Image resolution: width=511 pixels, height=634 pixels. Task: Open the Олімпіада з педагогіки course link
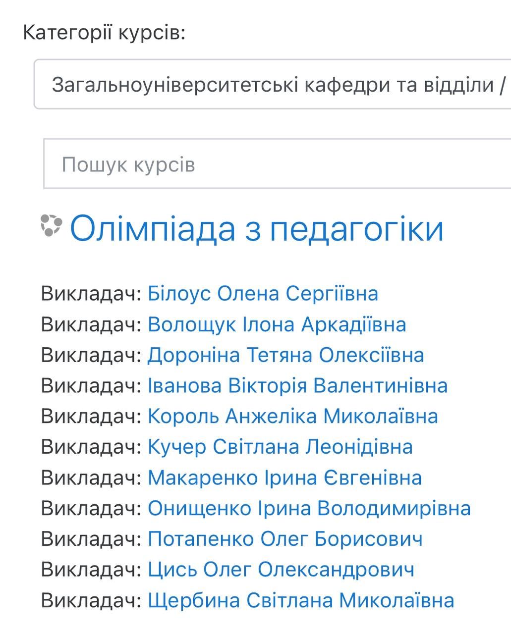(256, 228)
